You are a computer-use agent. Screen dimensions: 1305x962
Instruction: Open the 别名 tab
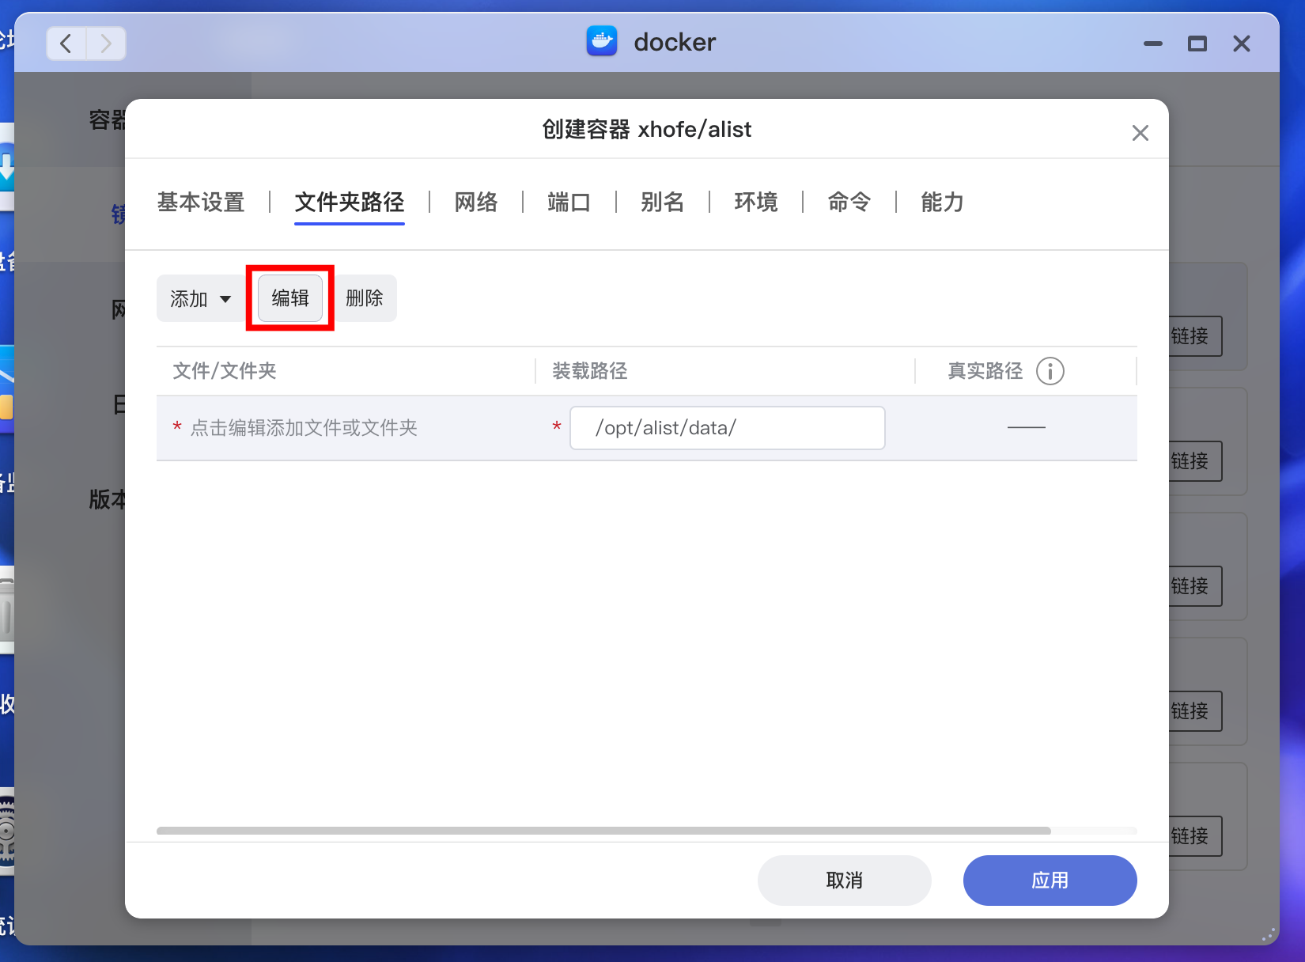pyautogui.click(x=663, y=203)
